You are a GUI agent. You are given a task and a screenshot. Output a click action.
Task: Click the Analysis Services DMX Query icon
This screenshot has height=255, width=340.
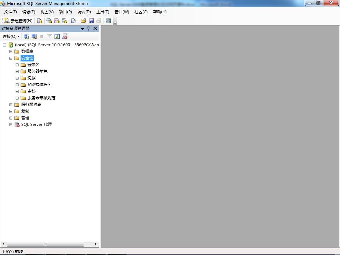[57, 21]
